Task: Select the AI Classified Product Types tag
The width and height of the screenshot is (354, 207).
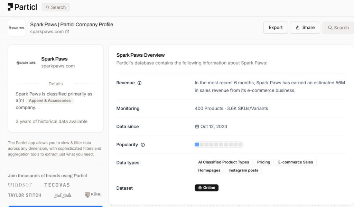Action: point(224,162)
